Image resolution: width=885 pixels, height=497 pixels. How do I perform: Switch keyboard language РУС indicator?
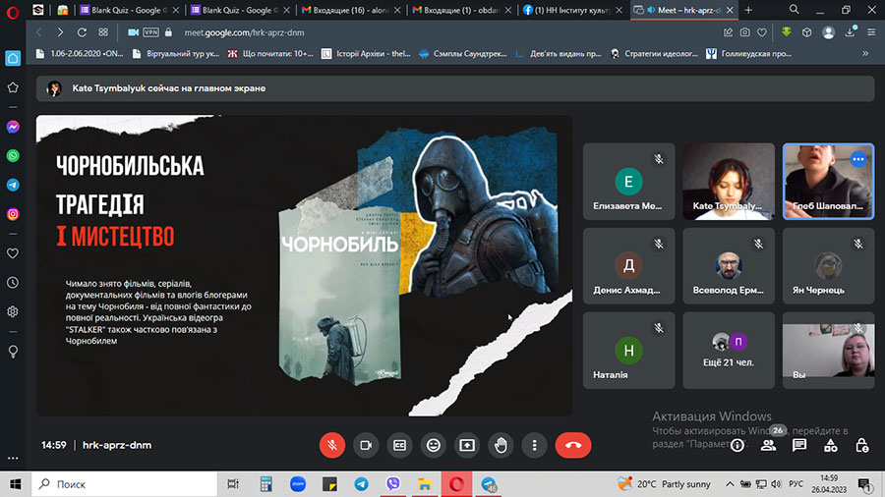(x=796, y=484)
